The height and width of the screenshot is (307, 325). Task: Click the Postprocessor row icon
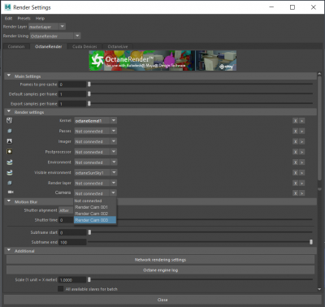10,152
